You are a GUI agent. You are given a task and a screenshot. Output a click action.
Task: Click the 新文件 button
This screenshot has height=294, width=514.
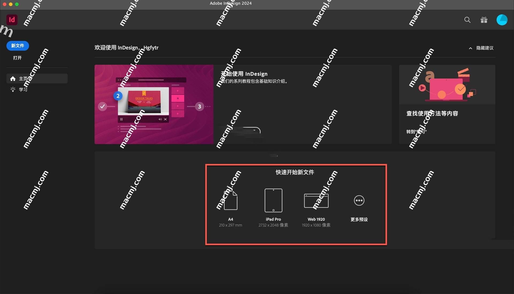(18, 46)
